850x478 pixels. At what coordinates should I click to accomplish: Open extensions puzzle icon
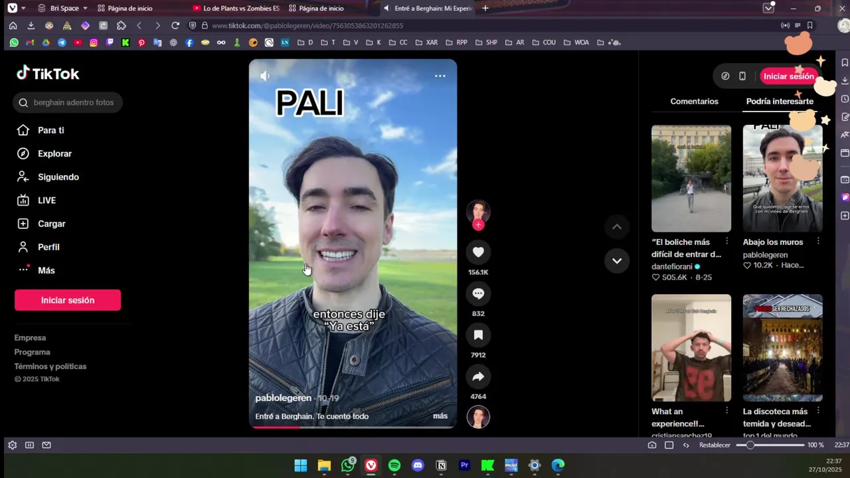tap(121, 25)
